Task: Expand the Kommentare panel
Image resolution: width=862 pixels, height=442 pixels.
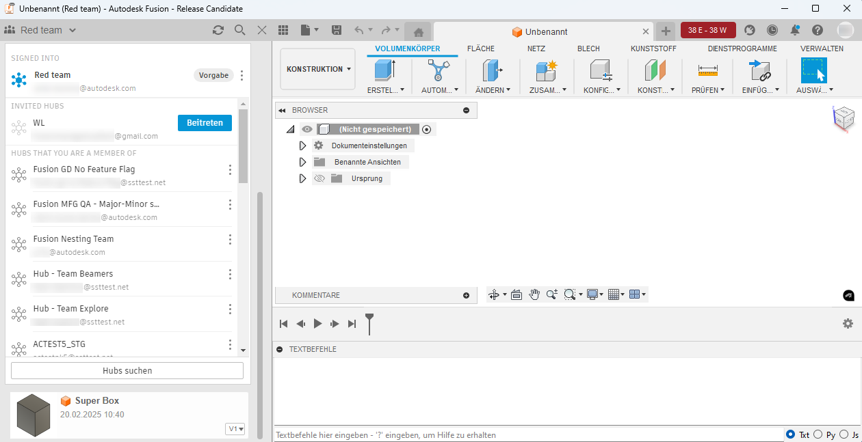Action: pyautogui.click(x=467, y=295)
